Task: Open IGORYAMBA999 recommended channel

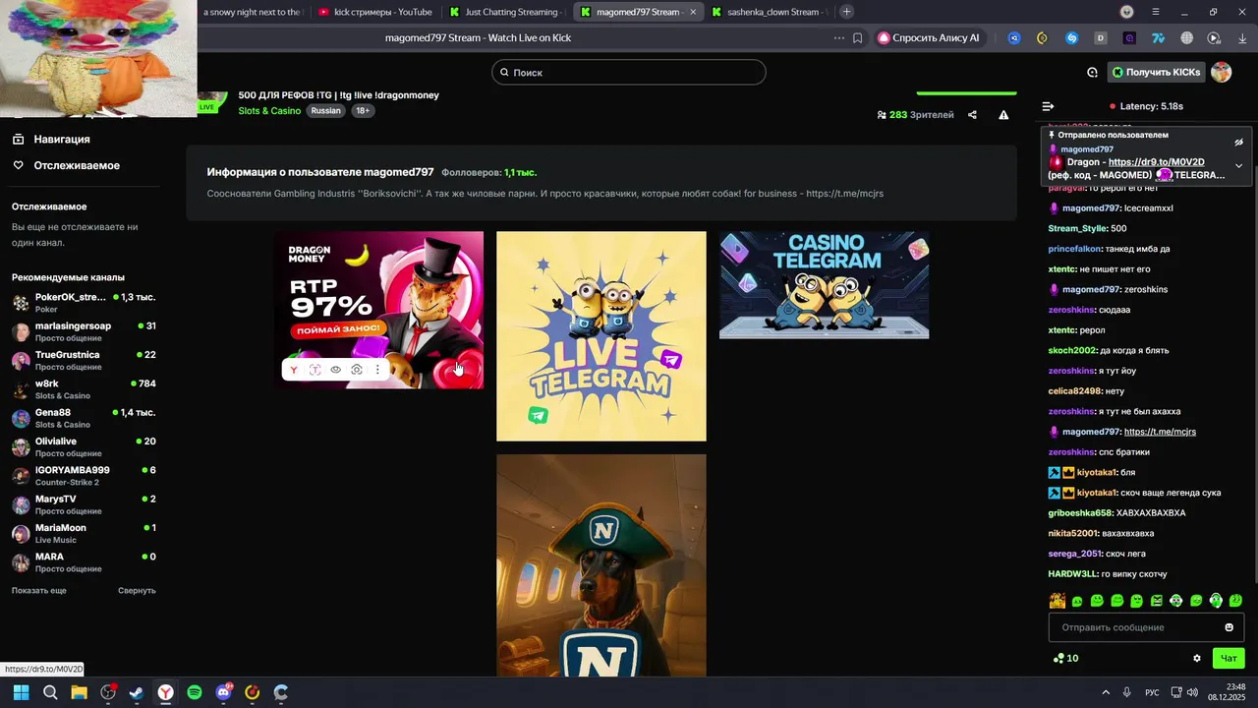Action: tap(84, 475)
